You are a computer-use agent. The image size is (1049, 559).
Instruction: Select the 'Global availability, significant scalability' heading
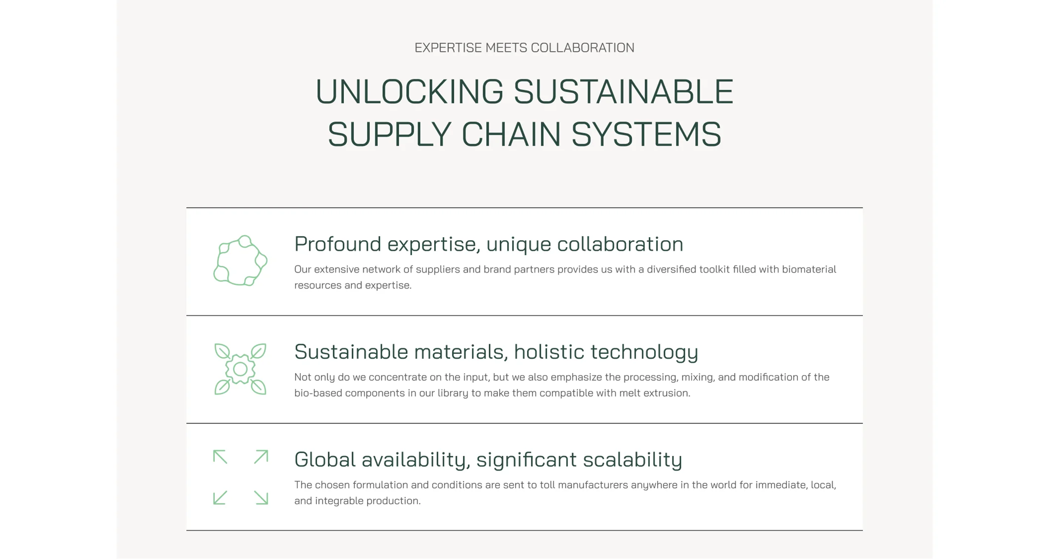click(488, 460)
